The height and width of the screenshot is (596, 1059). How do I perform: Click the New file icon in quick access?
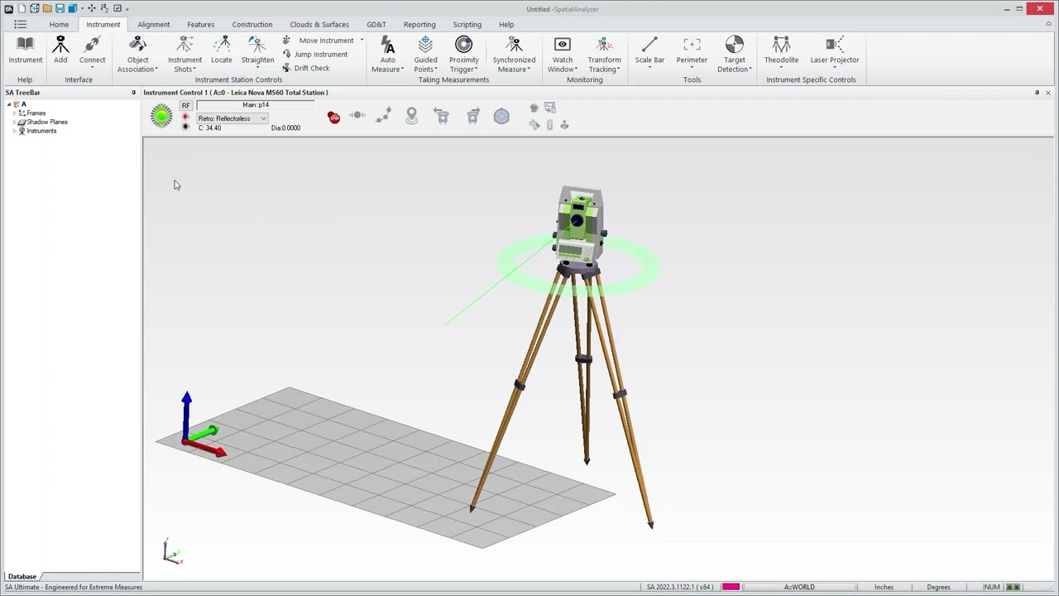(x=22, y=8)
